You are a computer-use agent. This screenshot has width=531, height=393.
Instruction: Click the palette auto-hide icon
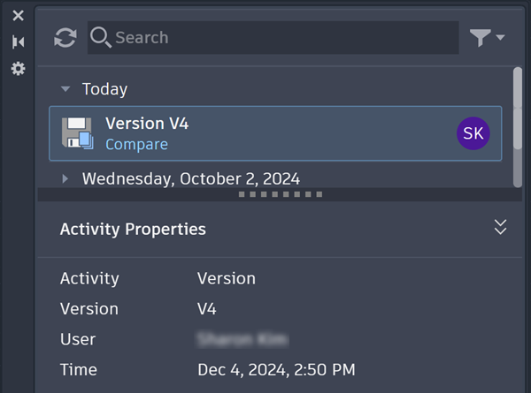pyautogui.click(x=18, y=42)
